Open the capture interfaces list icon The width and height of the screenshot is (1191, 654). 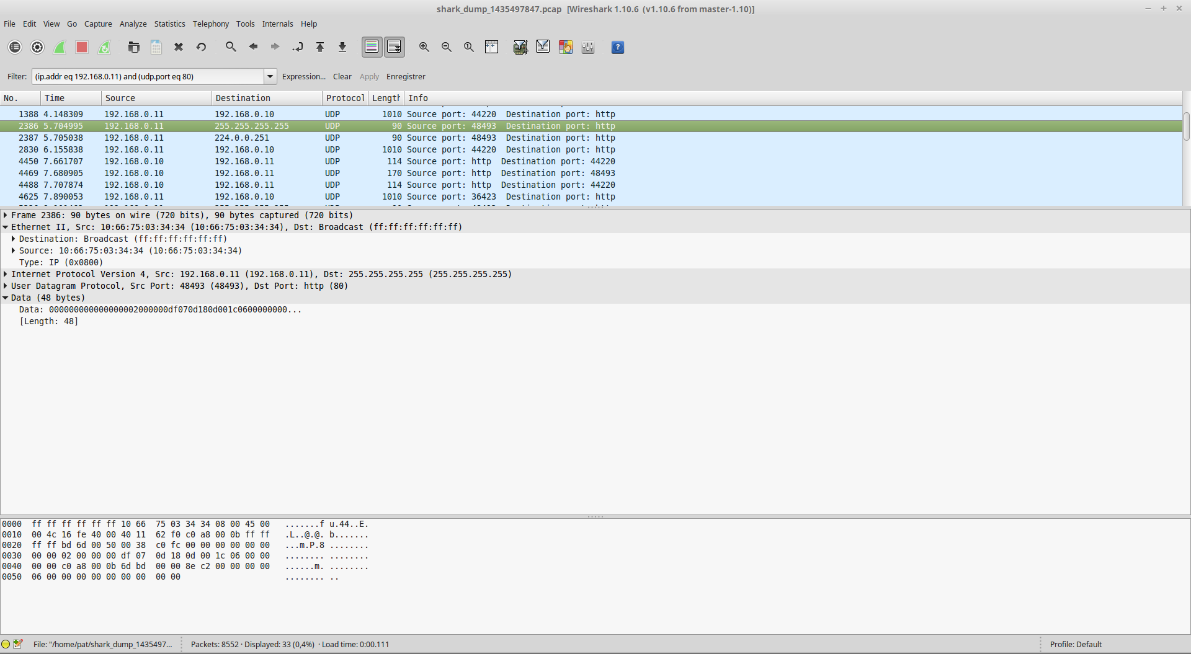[x=15, y=47]
